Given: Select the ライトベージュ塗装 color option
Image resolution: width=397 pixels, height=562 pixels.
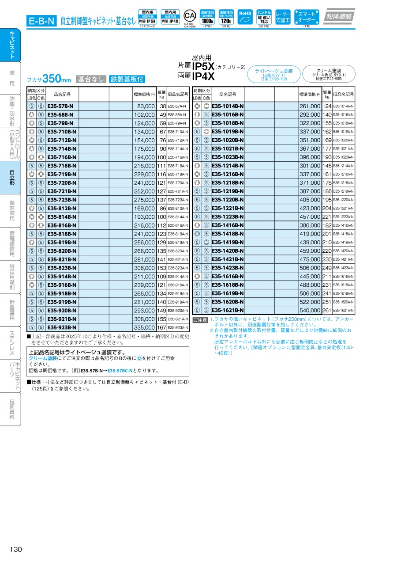Looking at the screenshot, I should (274, 73).
